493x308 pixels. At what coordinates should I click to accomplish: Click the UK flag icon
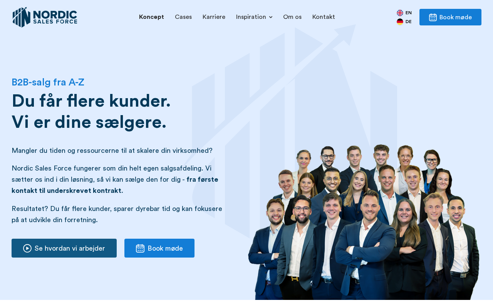click(400, 13)
